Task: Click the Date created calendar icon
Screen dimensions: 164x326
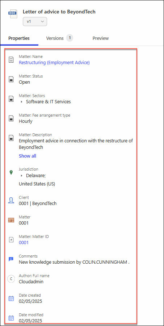Action: click(x=11, y=298)
